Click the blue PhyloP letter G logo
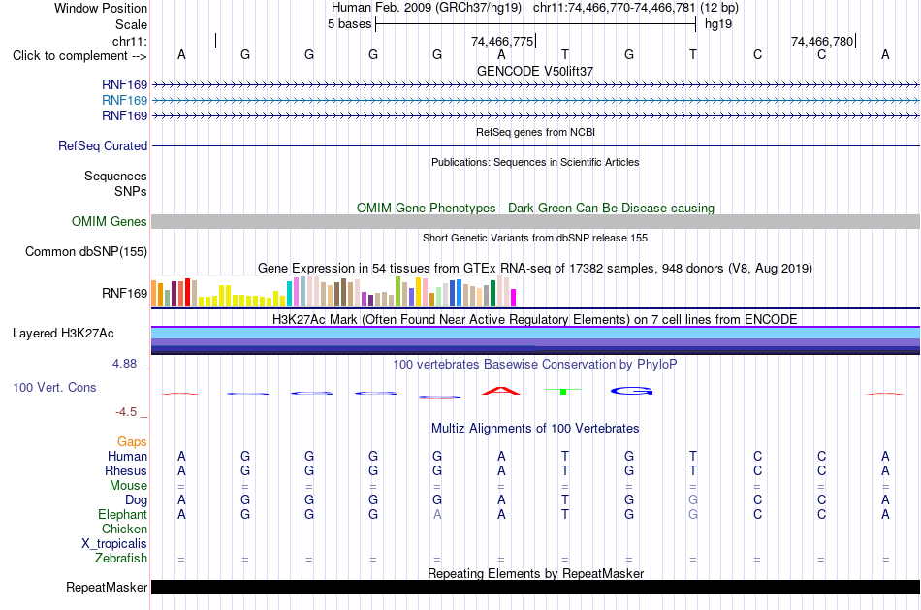Image resolution: width=921 pixels, height=610 pixels. pos(631,391)
